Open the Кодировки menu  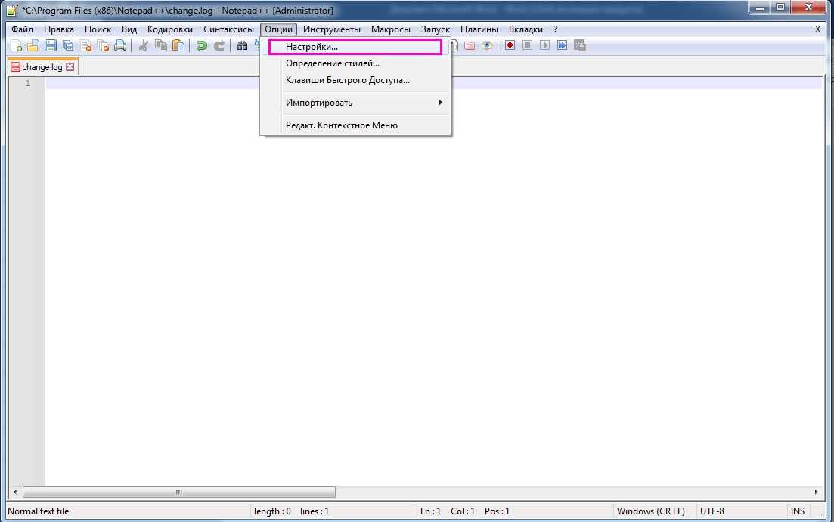[x=170, y=29]
